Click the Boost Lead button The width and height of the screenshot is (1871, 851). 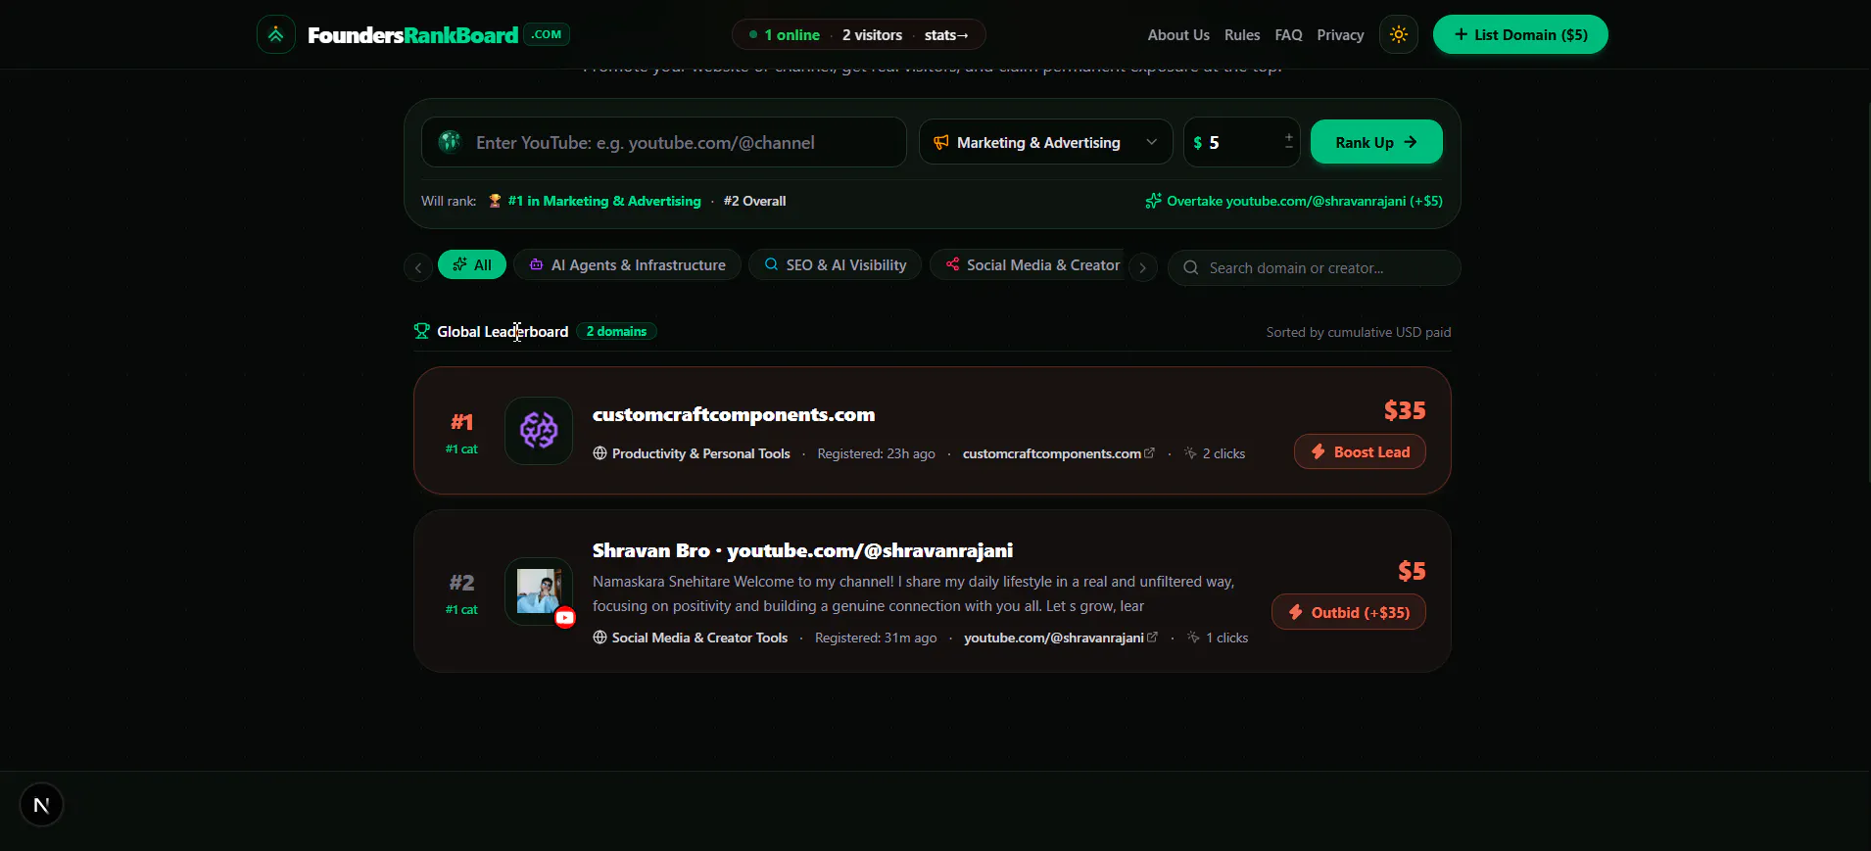pos(1360,451)
